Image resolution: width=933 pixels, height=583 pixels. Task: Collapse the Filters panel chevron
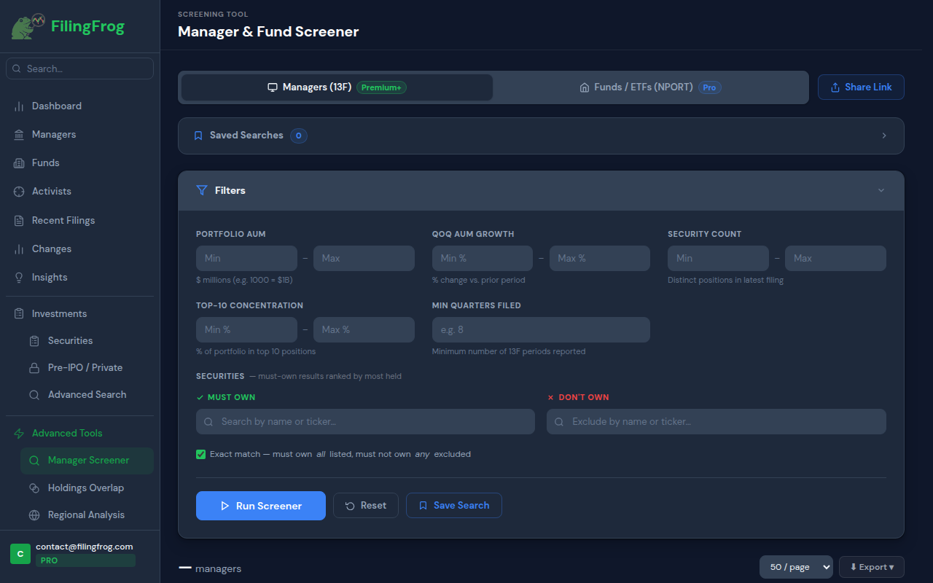(881, 190)
